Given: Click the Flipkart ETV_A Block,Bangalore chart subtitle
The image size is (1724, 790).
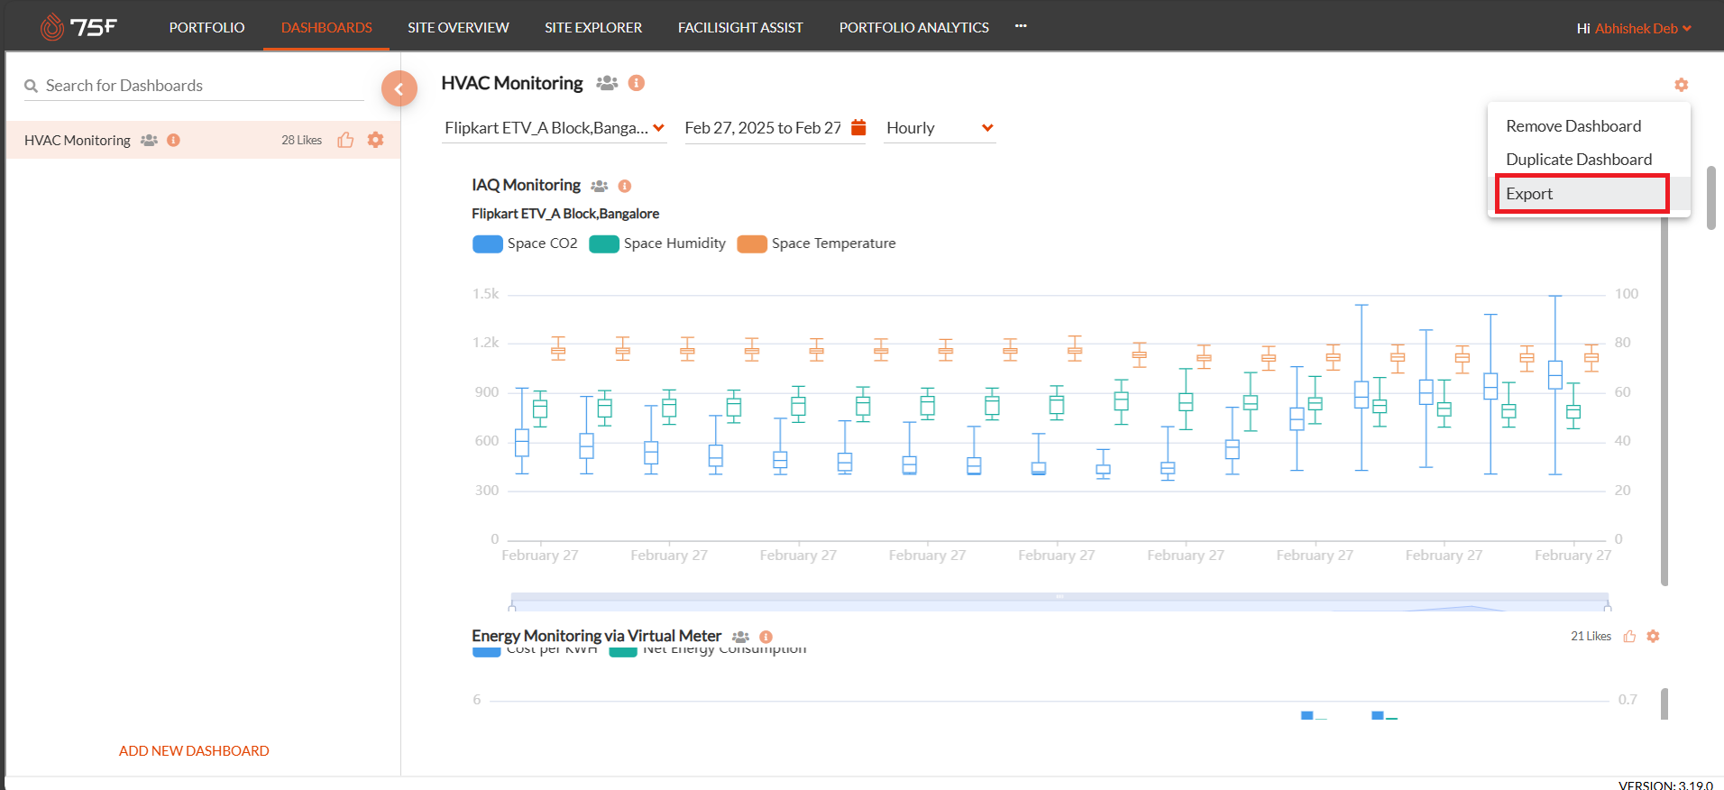Looking at the screenshot, I should [x=565, y=214].
